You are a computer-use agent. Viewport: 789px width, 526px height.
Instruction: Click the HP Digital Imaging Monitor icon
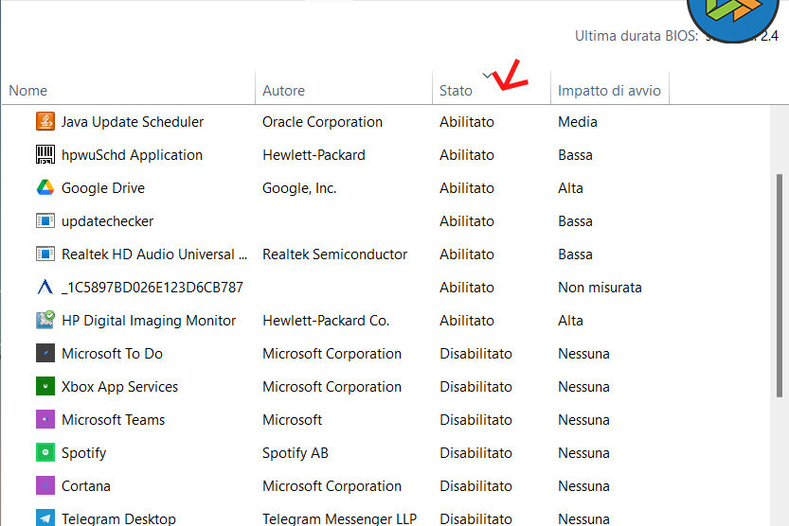click(45, 321)
